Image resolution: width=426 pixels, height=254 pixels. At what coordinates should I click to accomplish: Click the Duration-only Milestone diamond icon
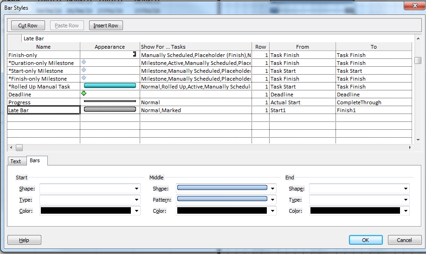pos(84,62)
